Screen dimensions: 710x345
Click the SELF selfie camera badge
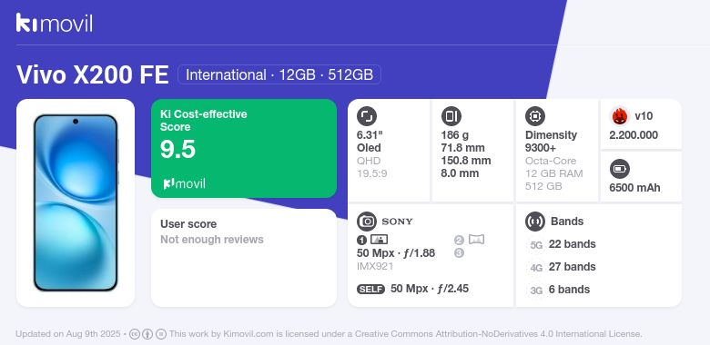coord(370,289)
